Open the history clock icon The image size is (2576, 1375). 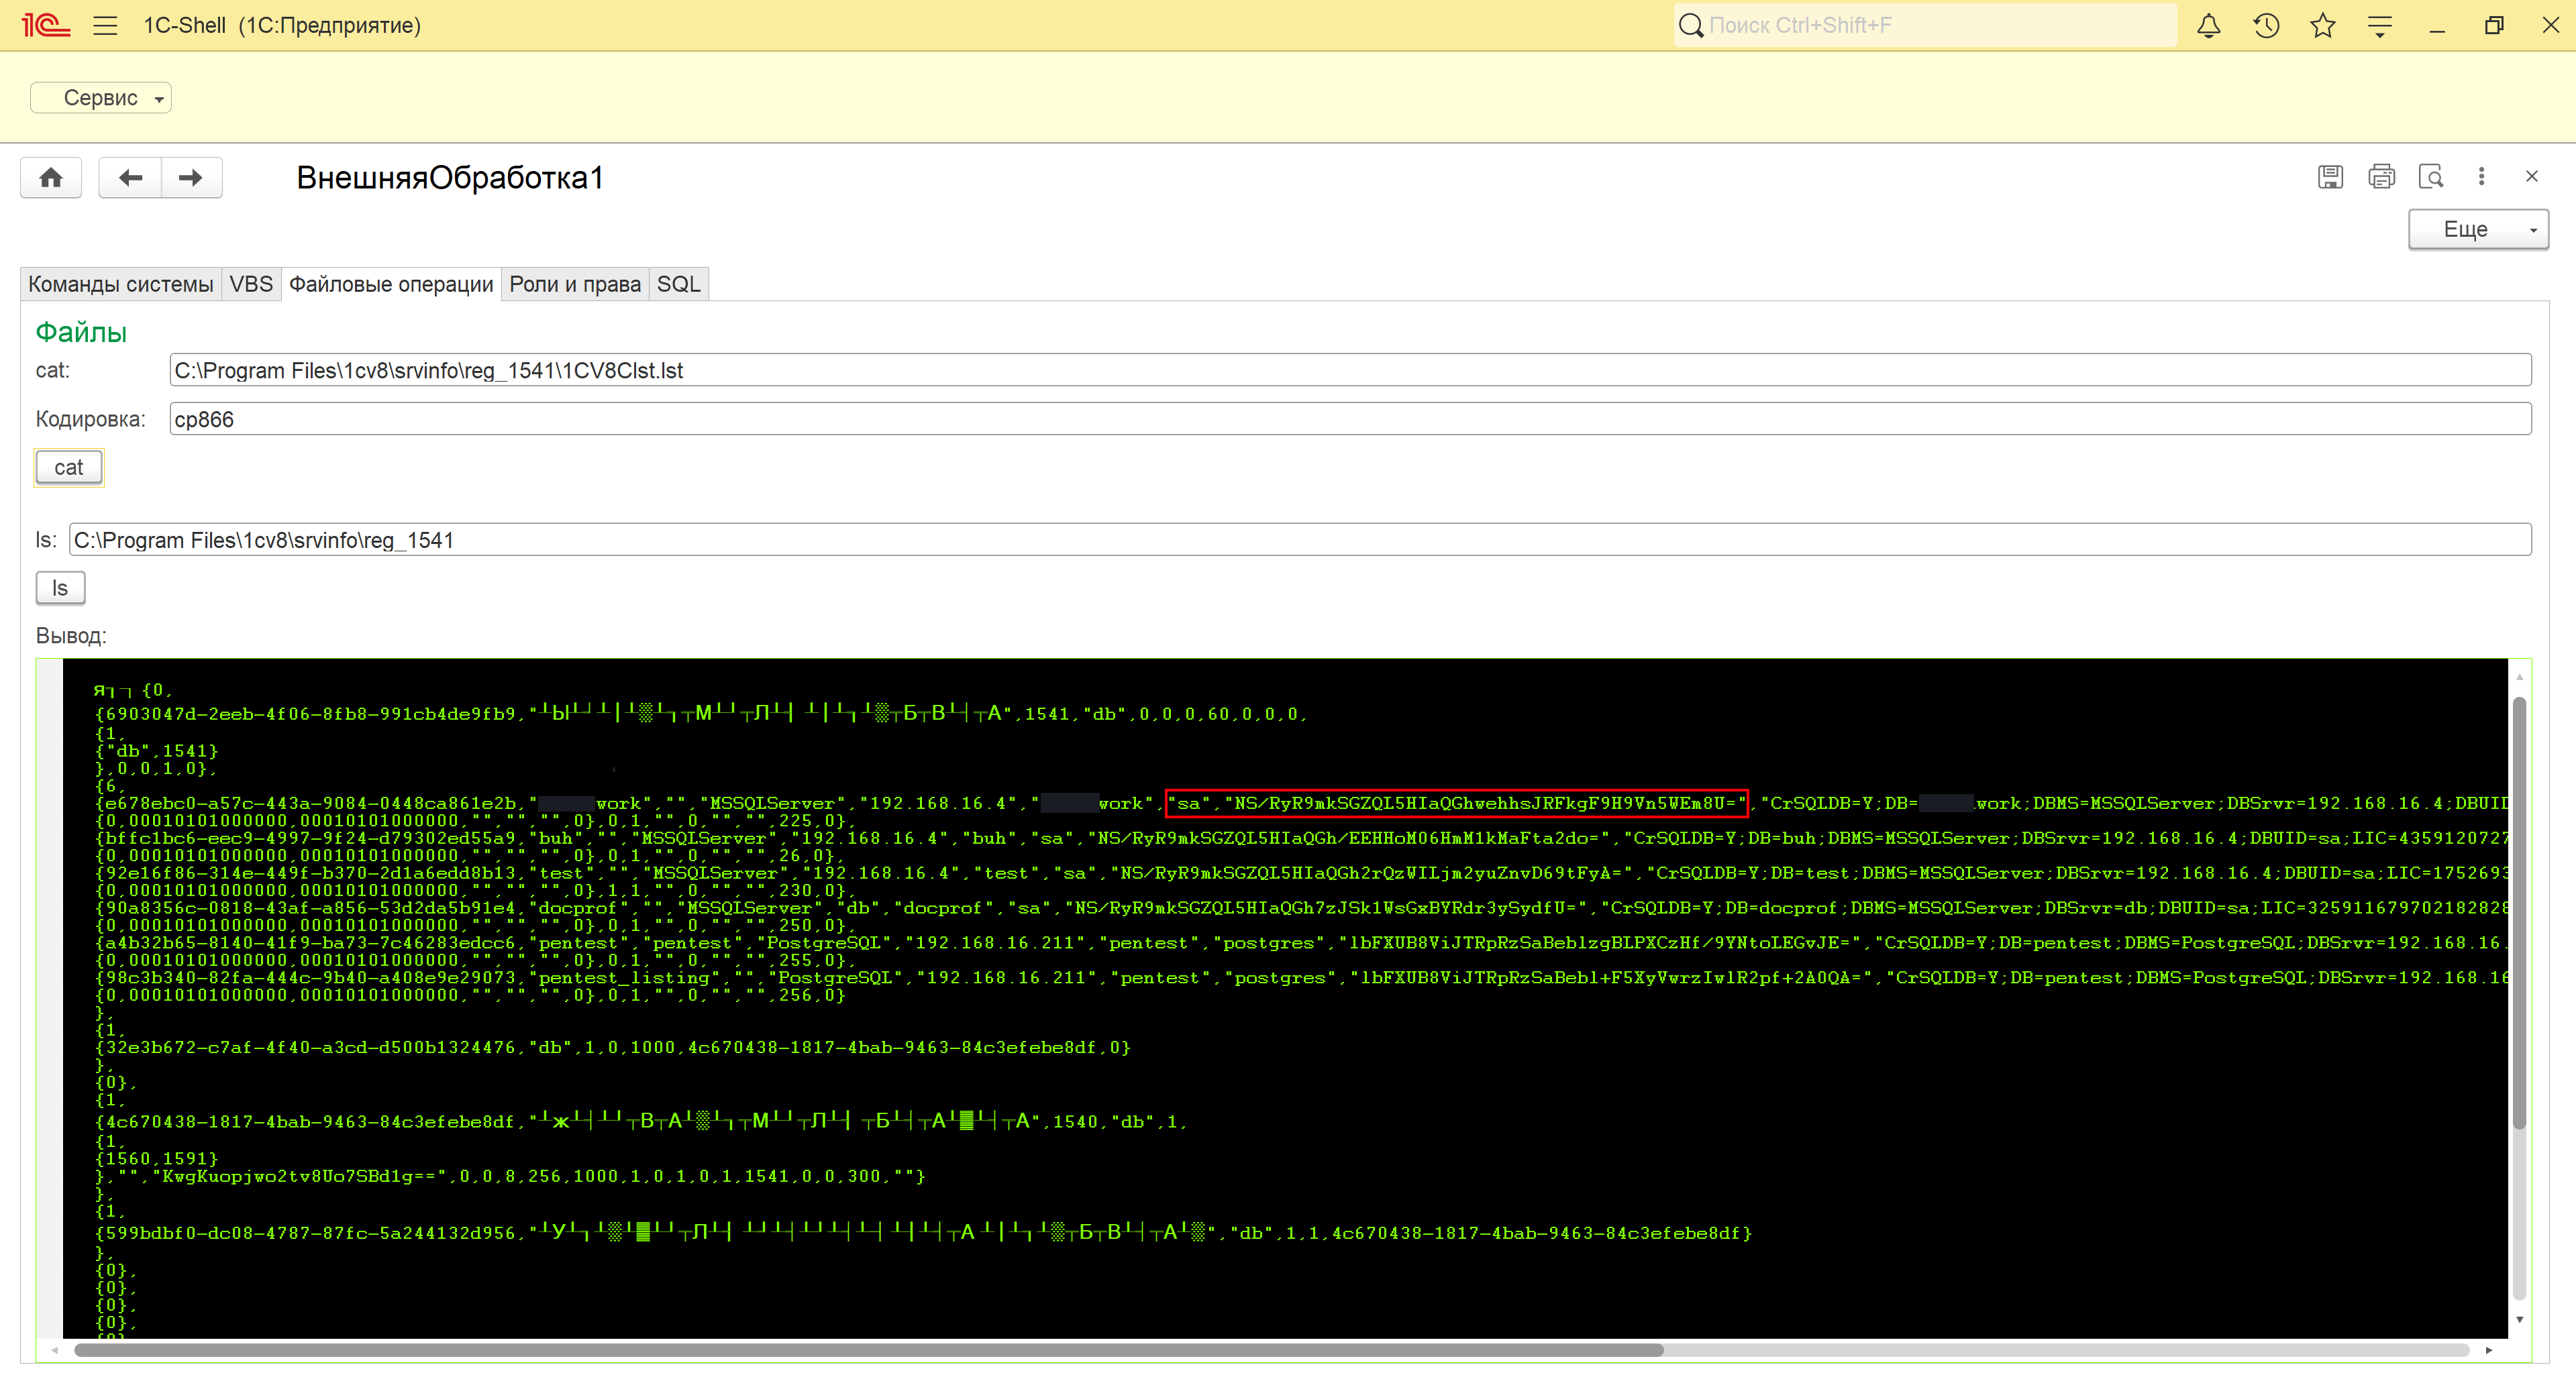[2266, 26]
